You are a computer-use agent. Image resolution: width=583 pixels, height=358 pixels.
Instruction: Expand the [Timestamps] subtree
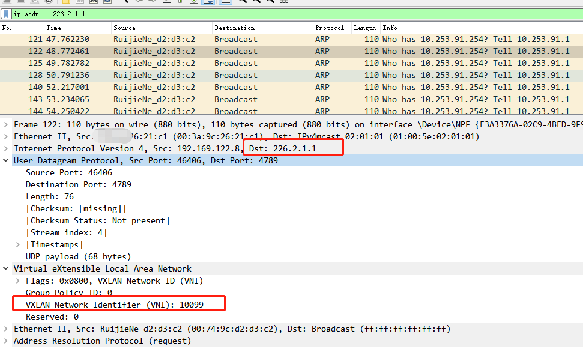tap(18, 244)
